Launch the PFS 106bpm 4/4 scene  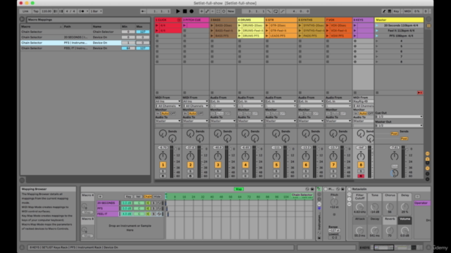pos(376,36)
